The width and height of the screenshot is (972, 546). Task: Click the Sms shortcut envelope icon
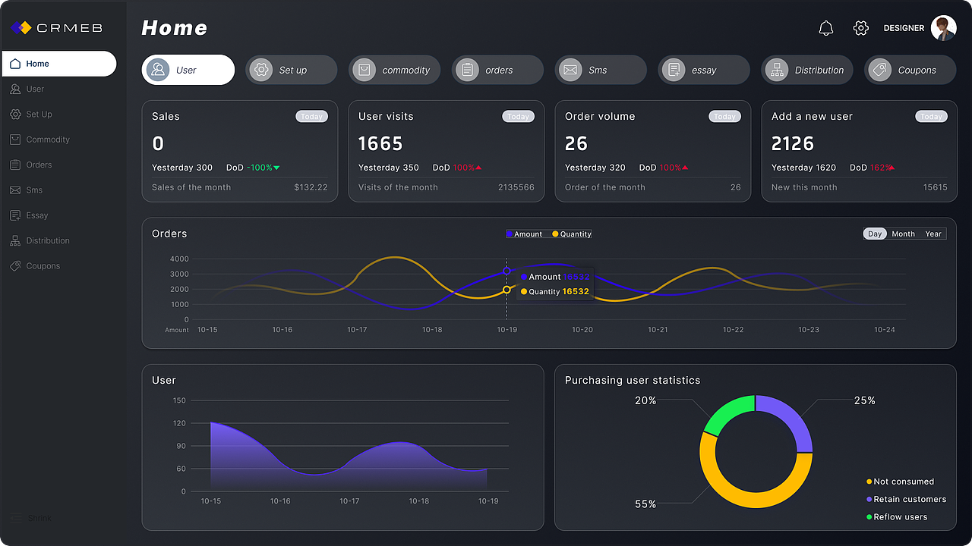point(570,70)
